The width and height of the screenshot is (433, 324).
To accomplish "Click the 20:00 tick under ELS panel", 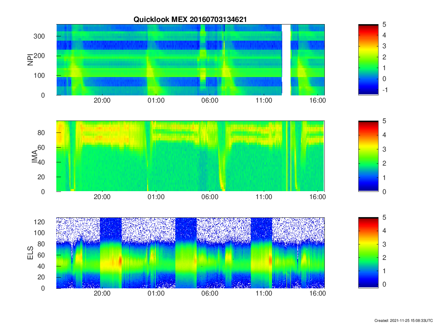I will pyautogui.click(x=102, y=294).
